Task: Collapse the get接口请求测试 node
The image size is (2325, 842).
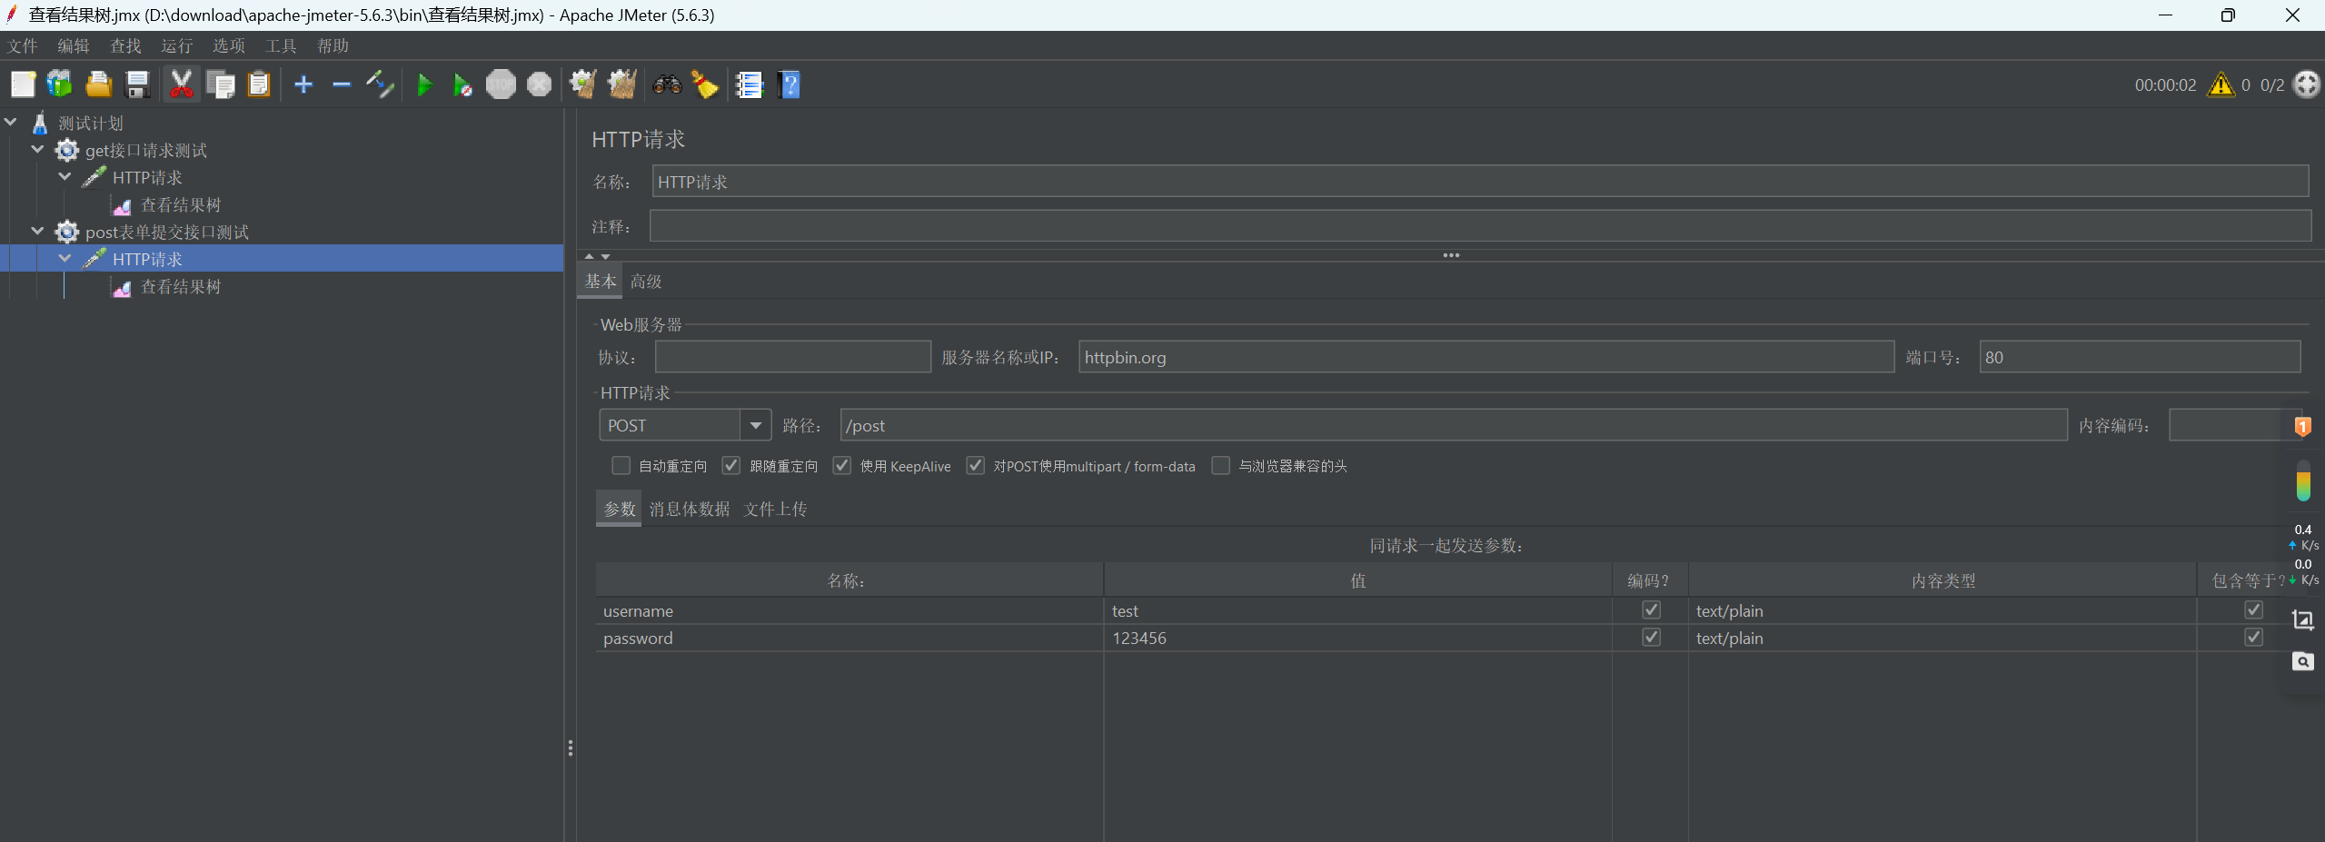Action: click(x=38, y=149)
